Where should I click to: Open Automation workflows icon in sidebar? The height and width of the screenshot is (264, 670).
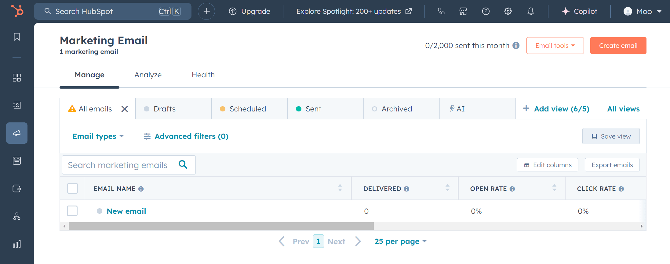tap(17, 216)
